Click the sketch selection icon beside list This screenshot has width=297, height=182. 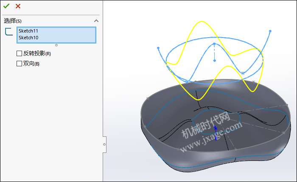coord(9,32)
